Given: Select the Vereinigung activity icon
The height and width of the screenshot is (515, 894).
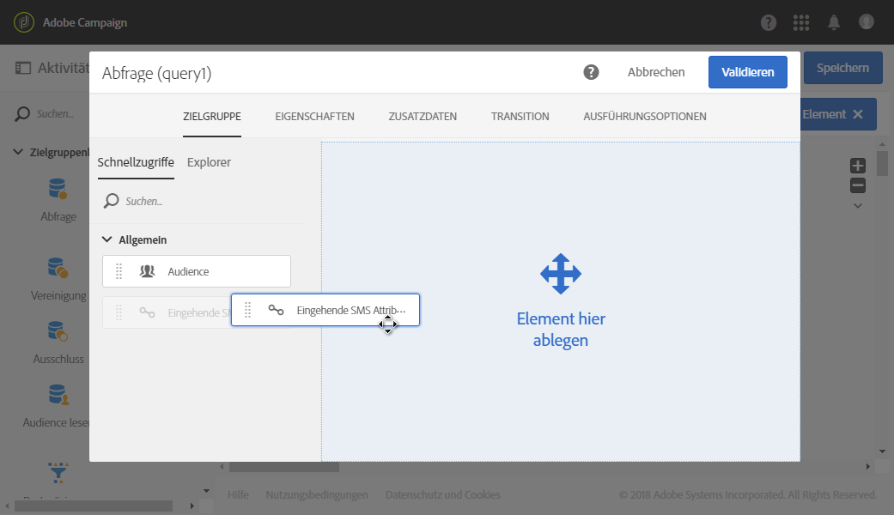Looking at the screenshot, I should tap(58, 269).
